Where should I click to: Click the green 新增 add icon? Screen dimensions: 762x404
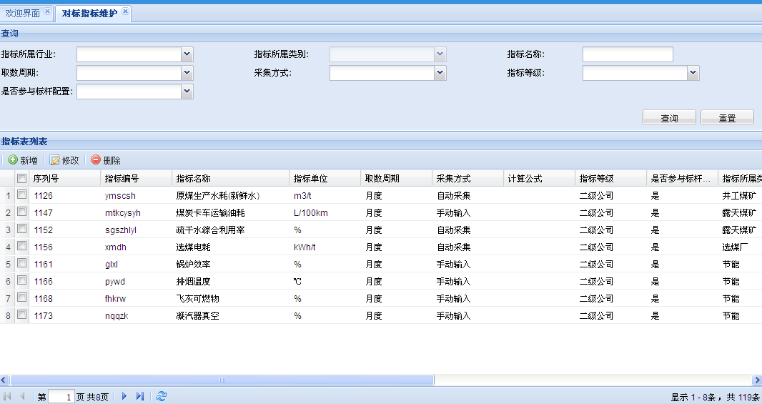point(13,160)
